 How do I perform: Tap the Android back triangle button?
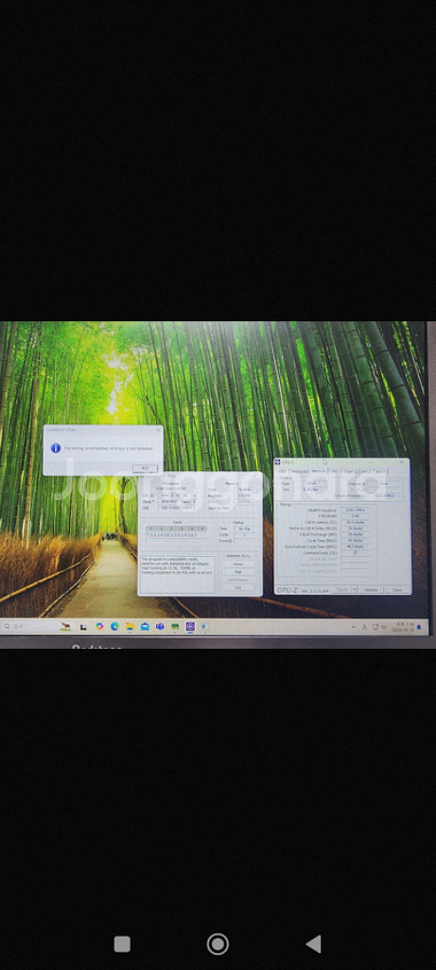click(x=313, y=943)
